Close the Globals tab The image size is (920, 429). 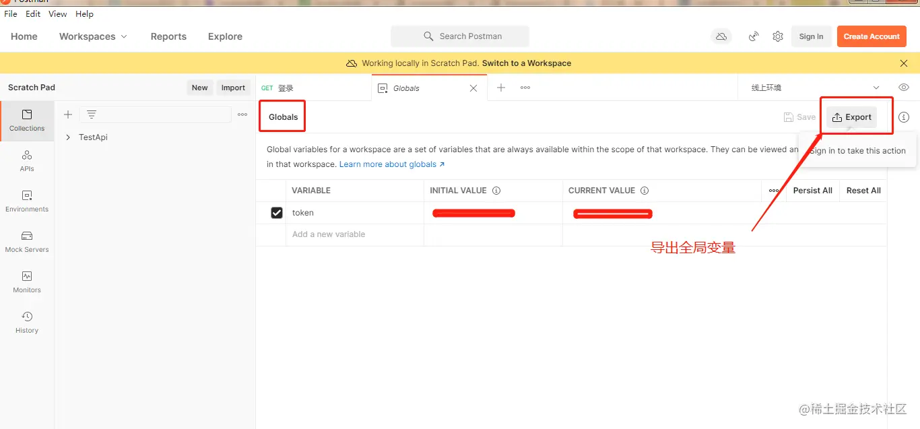point(473,88)
